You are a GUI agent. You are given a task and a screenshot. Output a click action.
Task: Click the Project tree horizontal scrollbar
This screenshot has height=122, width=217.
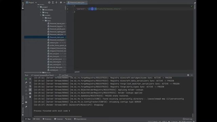(33, 73)
